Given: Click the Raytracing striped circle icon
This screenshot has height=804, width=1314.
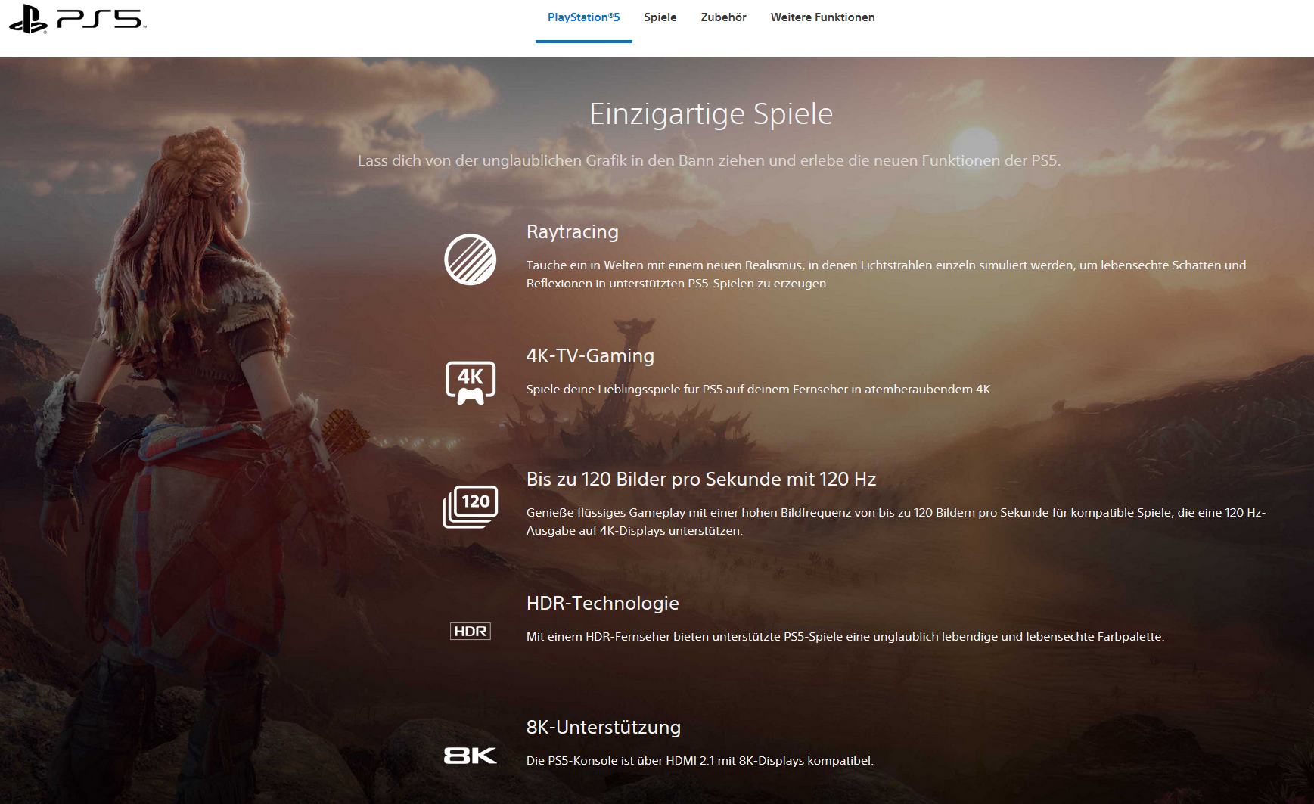Looking at the screenshot, I should 470,259.
